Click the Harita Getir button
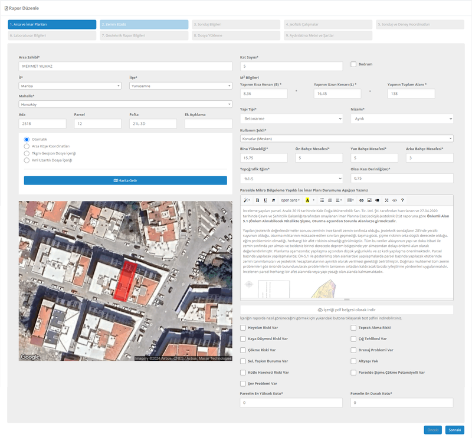This screenshot has width=472, height=438. 125,180
